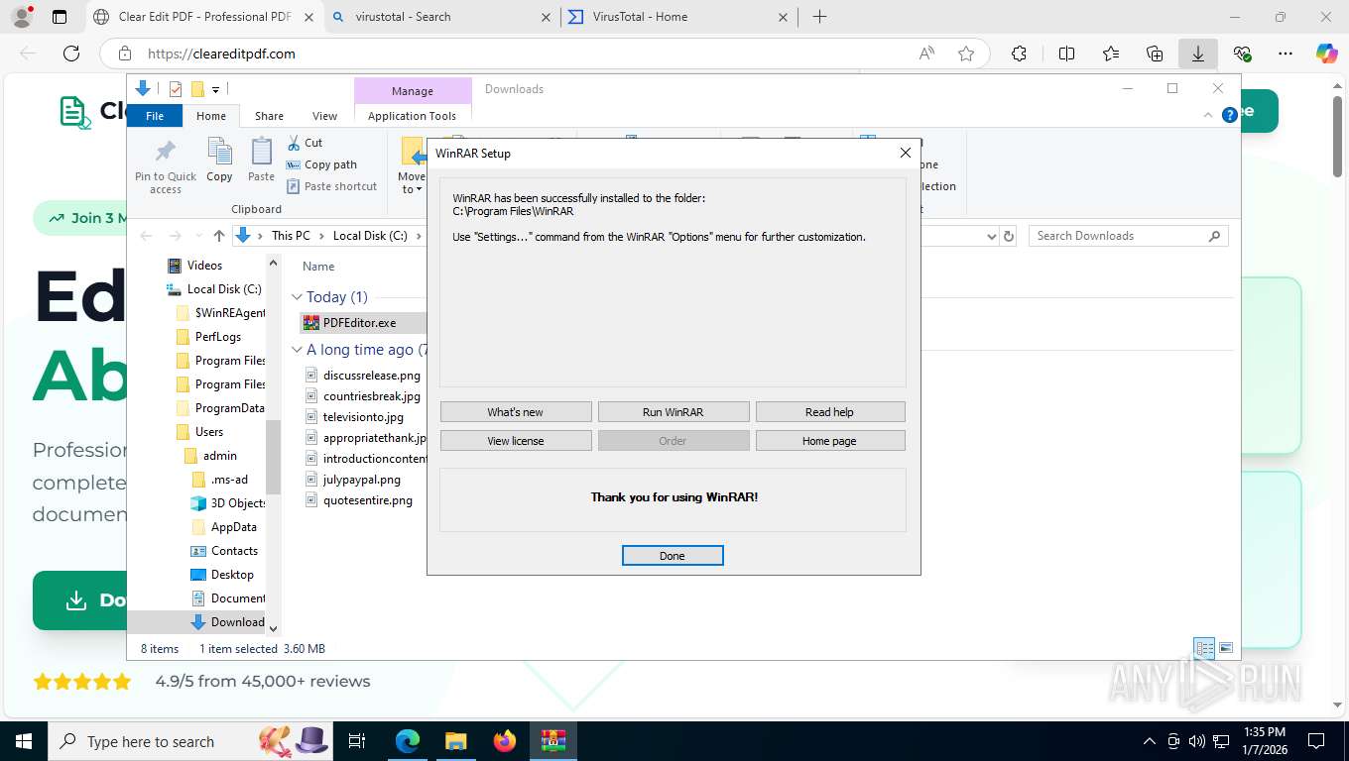Select Users folder in tree
This screenshot has height=761, width=1349.
coord(209,432)
